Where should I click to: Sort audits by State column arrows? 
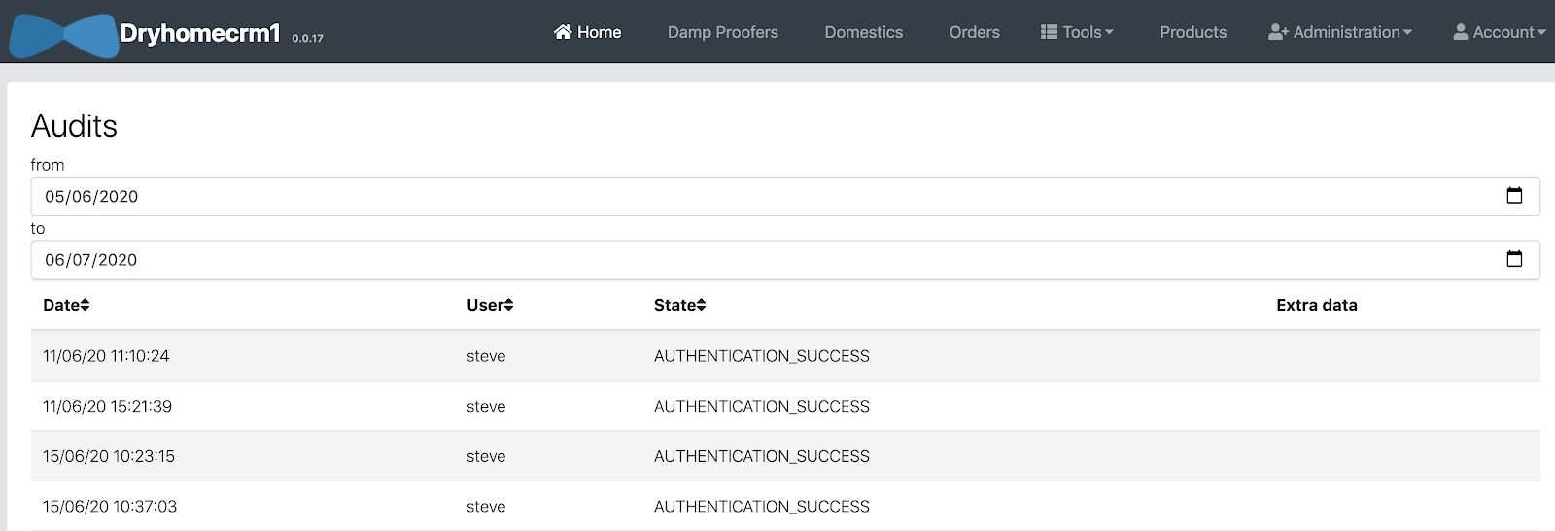click(701, 305)
